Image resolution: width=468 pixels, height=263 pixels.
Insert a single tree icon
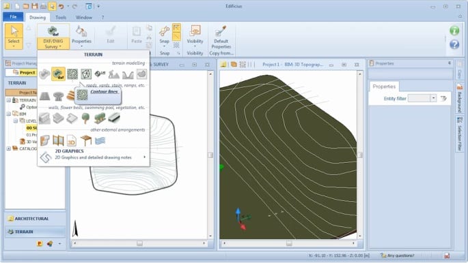click(x=85, y=118)
